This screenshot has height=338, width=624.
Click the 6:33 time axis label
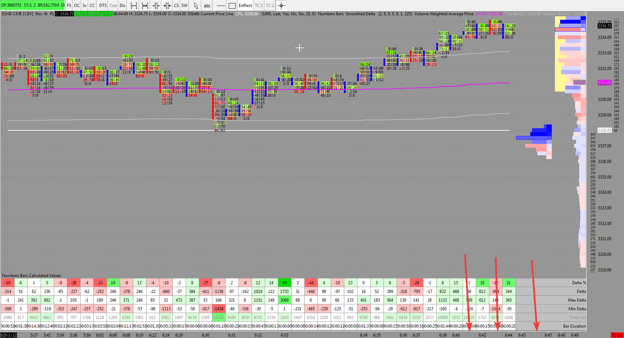click(285, 335)
